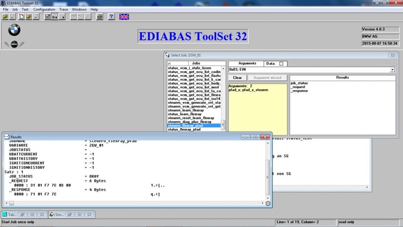Image resolution: width=403 pixels, height=227 pixels.
Task: Select job status_vcm_i_stufe_lesen
Action: point(194,68)
